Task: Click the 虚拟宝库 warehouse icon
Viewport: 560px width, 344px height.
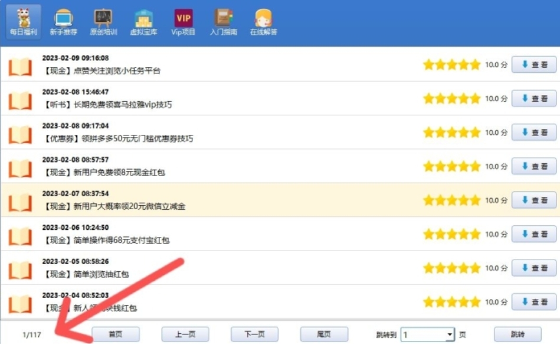Action: (x=143, y=16)
